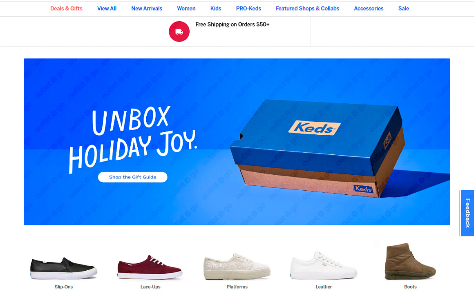Screen dimensions: 474x294
Task: Open the Deals & Gifts menu
Action: click(x=66, y=9)
